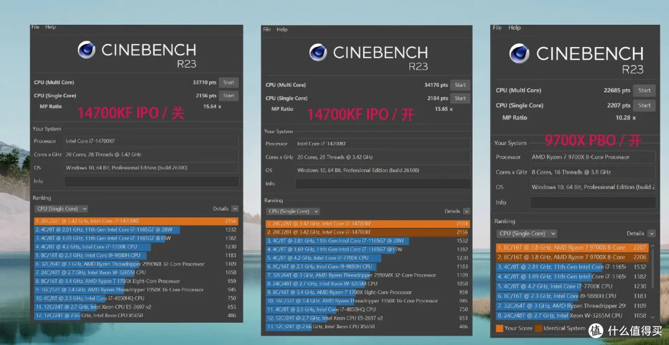Select i7-7700K row in the 33710 pts window
The image size is (669, 345).
[136, 247]
